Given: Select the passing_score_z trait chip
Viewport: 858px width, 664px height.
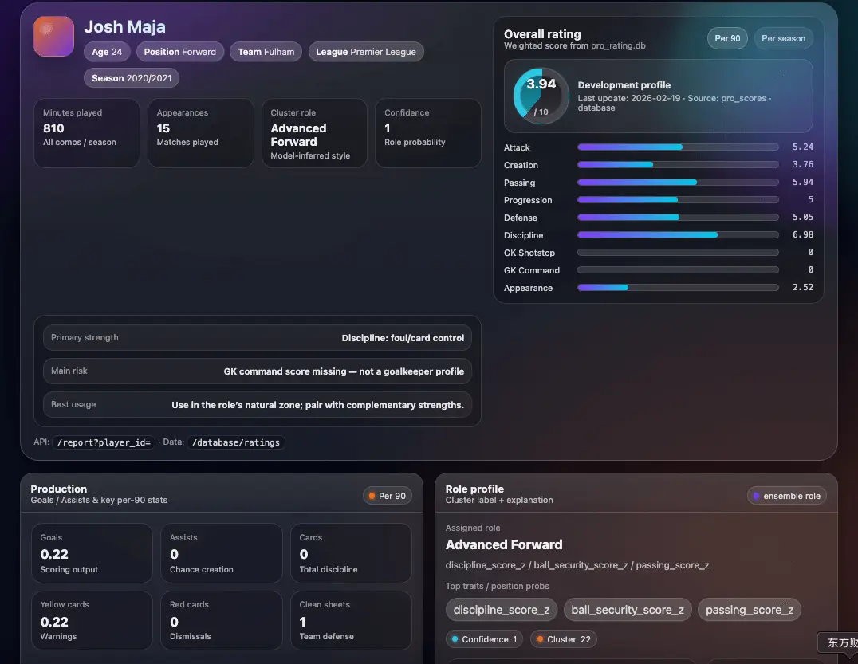Looking at the screenshot, I should click(749, 609).
